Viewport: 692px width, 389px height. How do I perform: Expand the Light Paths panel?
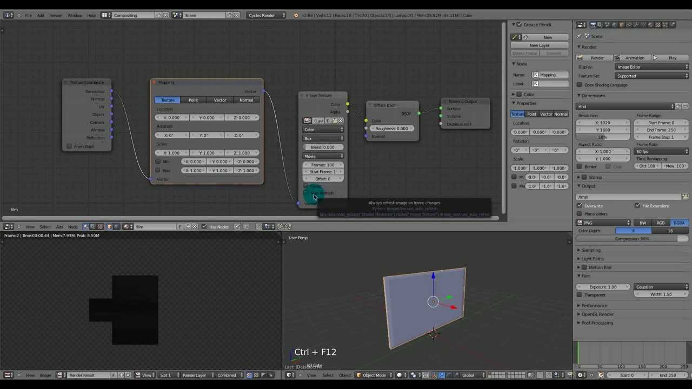coord(593,259)
